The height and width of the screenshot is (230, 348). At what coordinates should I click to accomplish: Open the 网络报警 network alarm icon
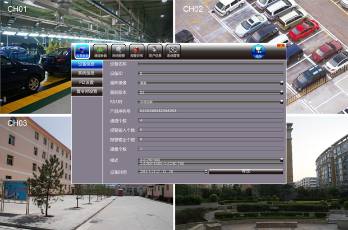(x=118, y=51)
